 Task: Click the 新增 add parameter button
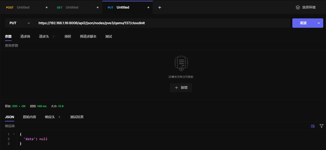pos(181,88)
